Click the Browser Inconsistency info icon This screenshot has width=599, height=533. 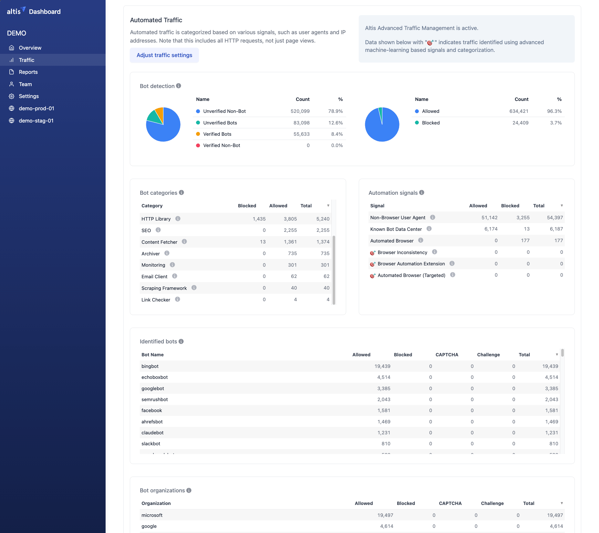(x=435, y=252)
